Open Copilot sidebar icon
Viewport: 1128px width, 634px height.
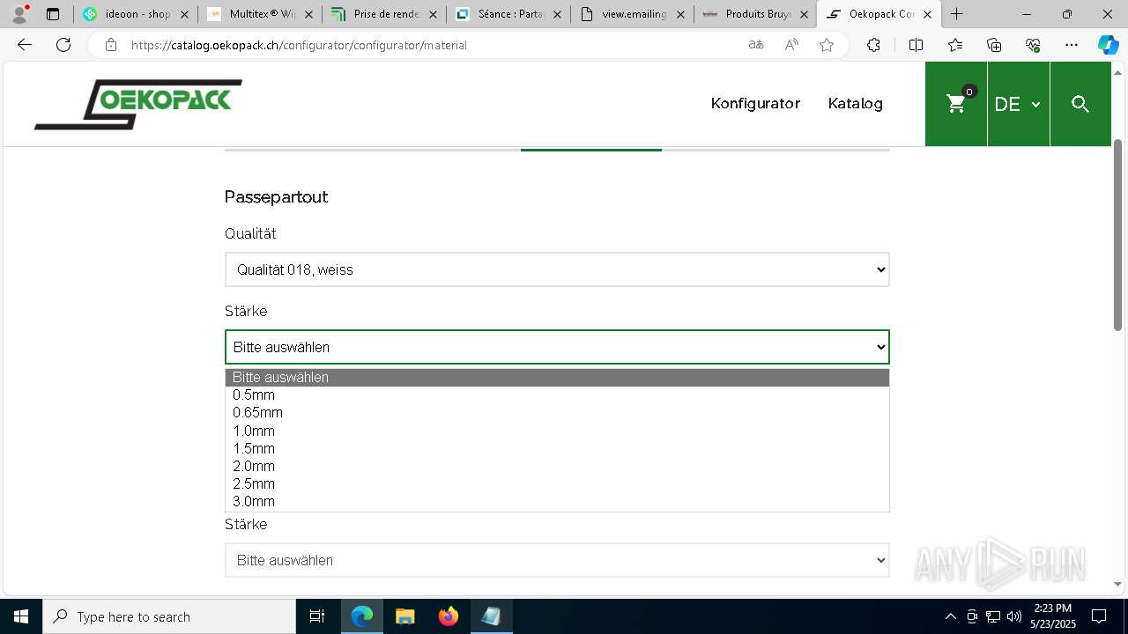(1108, 45)
